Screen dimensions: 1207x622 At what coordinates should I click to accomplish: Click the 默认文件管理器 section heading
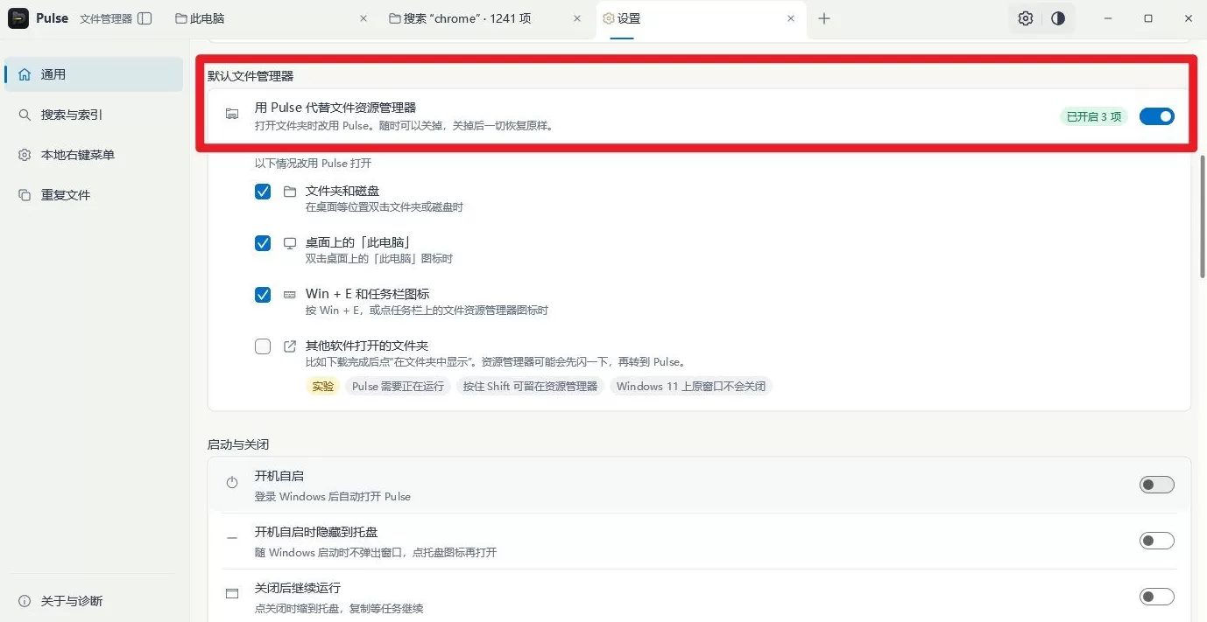pyautogui.click(x=251, y=76)
